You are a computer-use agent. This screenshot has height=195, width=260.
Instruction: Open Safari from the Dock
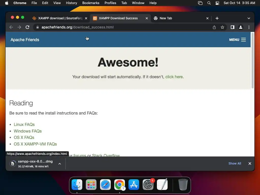click(105, 185)
